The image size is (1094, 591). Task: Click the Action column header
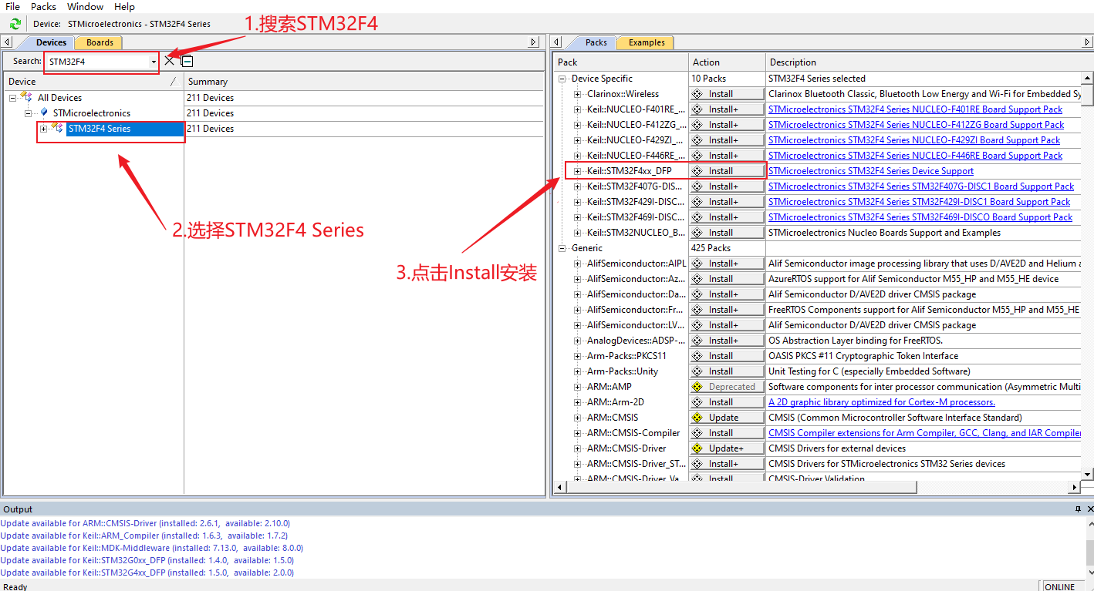[727, 62]
